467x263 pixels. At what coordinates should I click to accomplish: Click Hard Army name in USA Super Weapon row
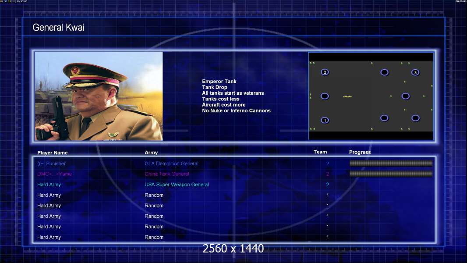(49, 185)
